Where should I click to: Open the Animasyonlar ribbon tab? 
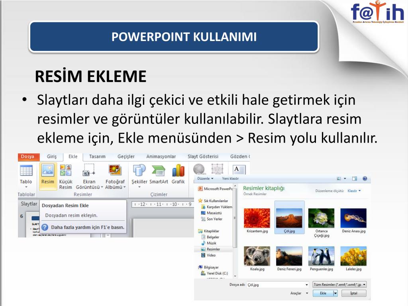pos(161,157)
